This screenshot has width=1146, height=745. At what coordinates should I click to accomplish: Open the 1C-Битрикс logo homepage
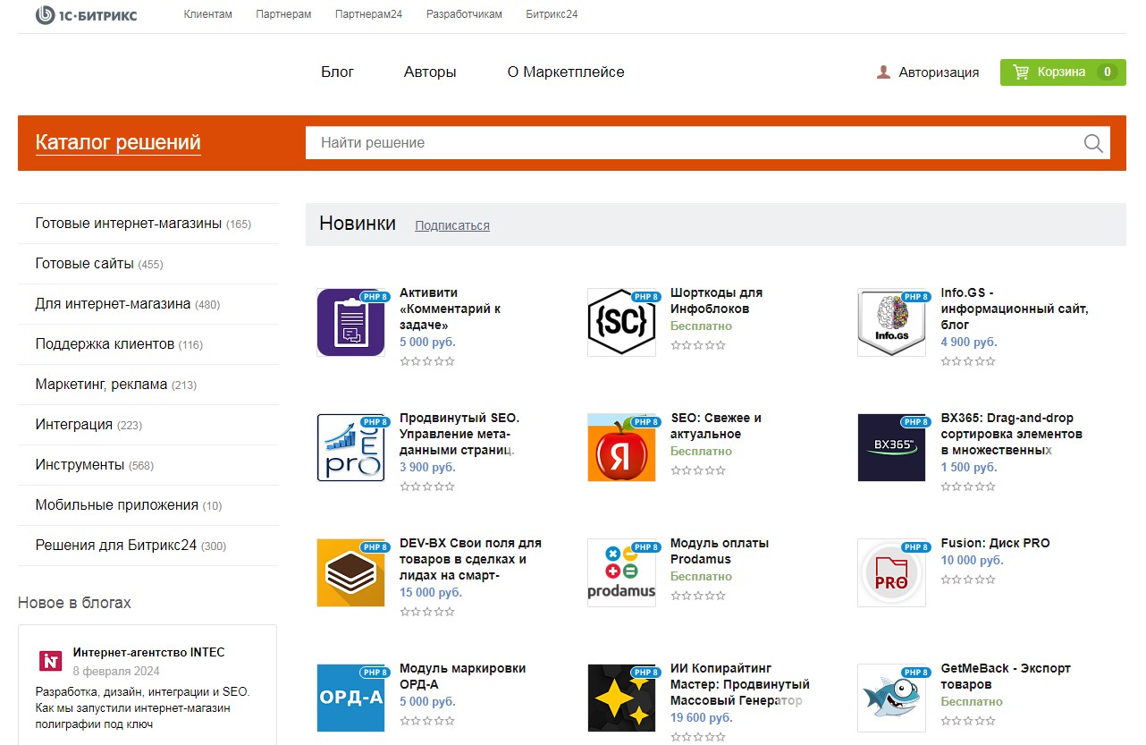click(x=87, y=14)
